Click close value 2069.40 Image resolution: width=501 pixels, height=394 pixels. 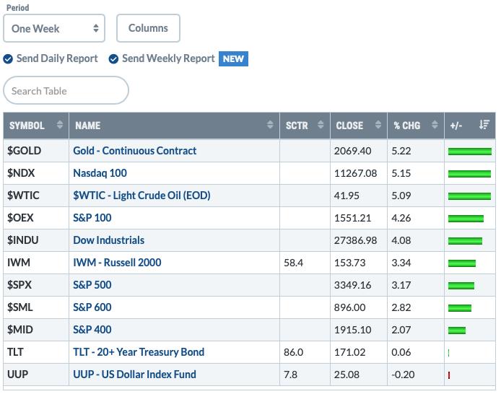pyautogui.click(x=353, y=151)
